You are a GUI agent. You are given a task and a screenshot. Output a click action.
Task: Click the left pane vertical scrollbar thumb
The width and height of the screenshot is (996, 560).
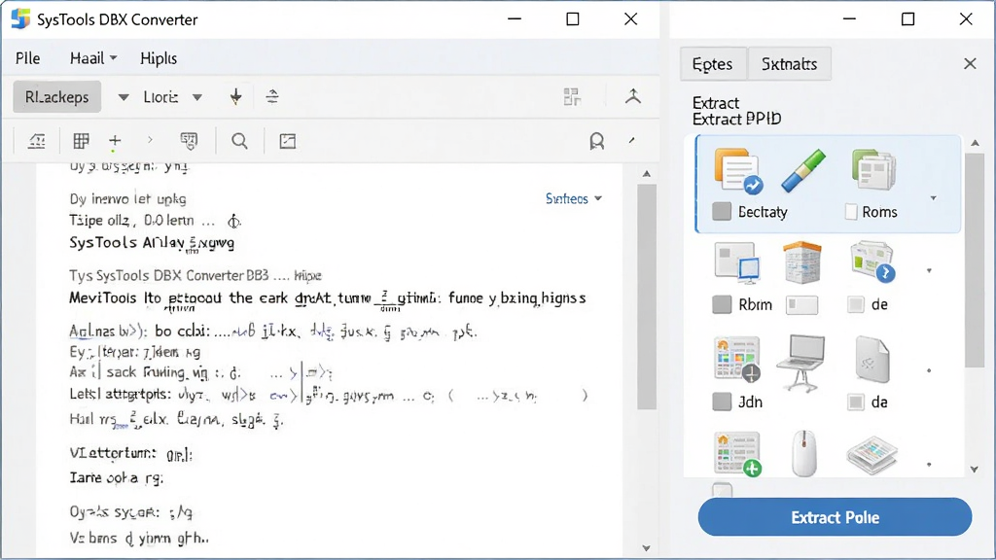point(647,297)
